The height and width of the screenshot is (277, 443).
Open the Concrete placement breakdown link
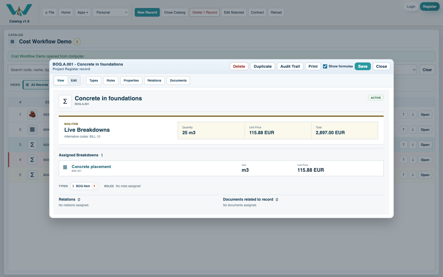tap(91, 167)
